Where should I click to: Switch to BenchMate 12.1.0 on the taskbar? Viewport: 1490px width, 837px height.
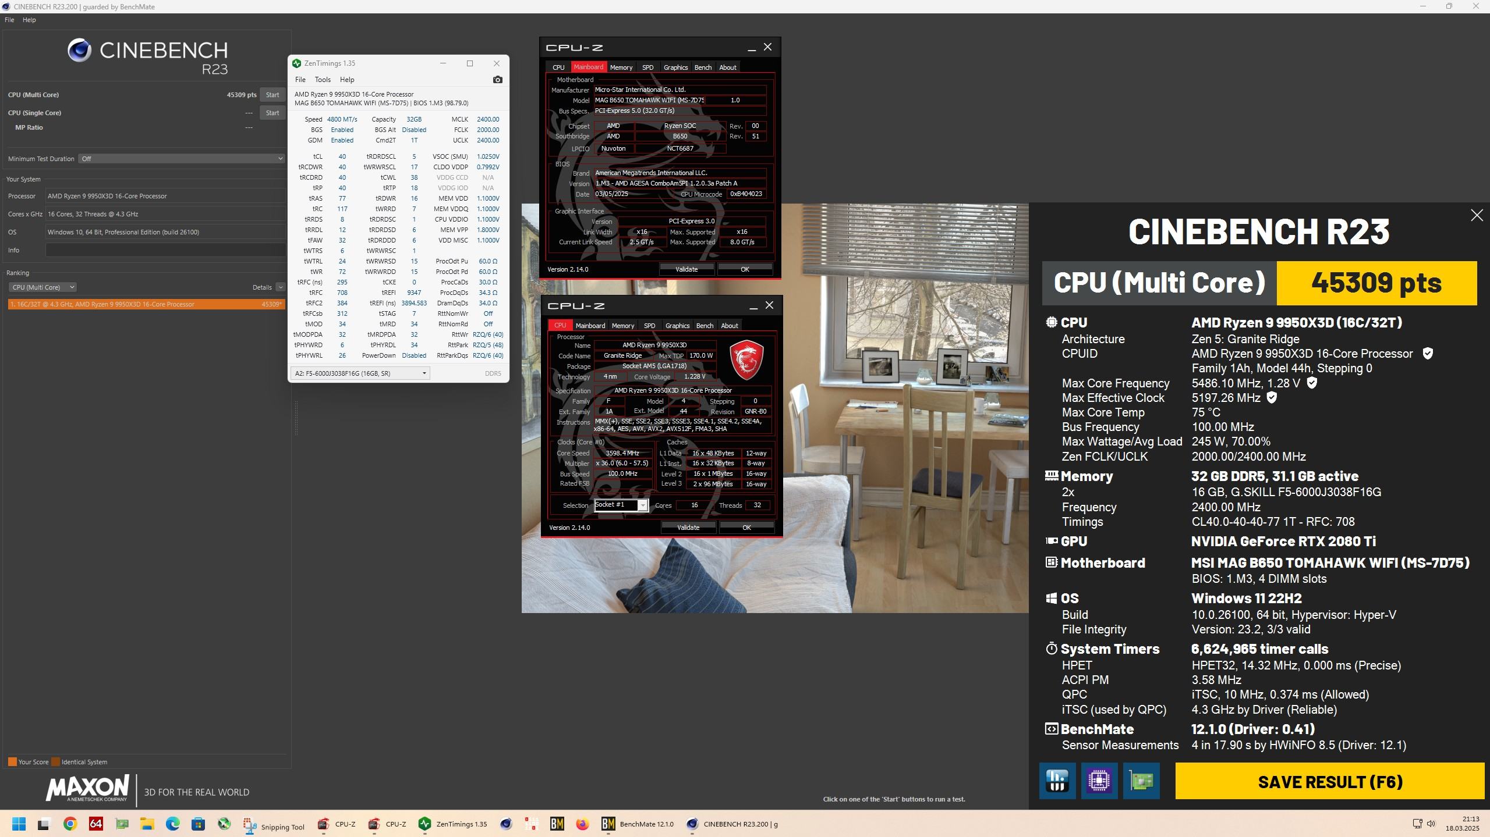(638, 824)
